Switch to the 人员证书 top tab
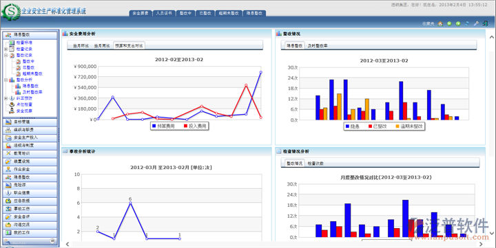This screenshot has height=248, width=496. tap(164, 13)
